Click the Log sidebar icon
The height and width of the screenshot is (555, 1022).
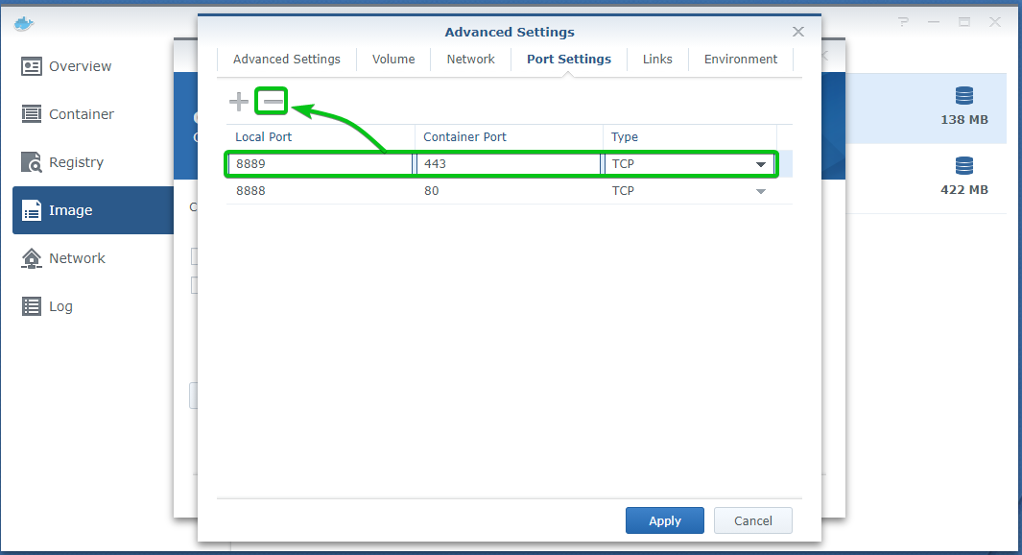coord(32,306)
